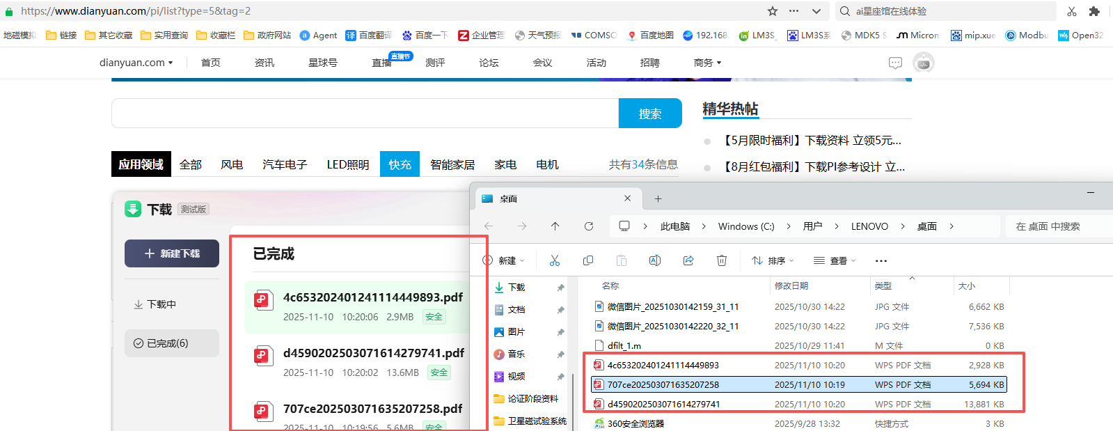Open the 政府网站 bookmark folder
The height and width of the screenshot is (431, 1113).
tap(267, 35)
